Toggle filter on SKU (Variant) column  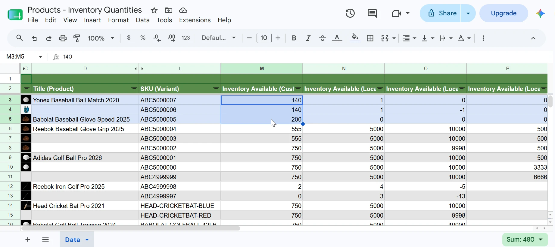click(216, 89)
